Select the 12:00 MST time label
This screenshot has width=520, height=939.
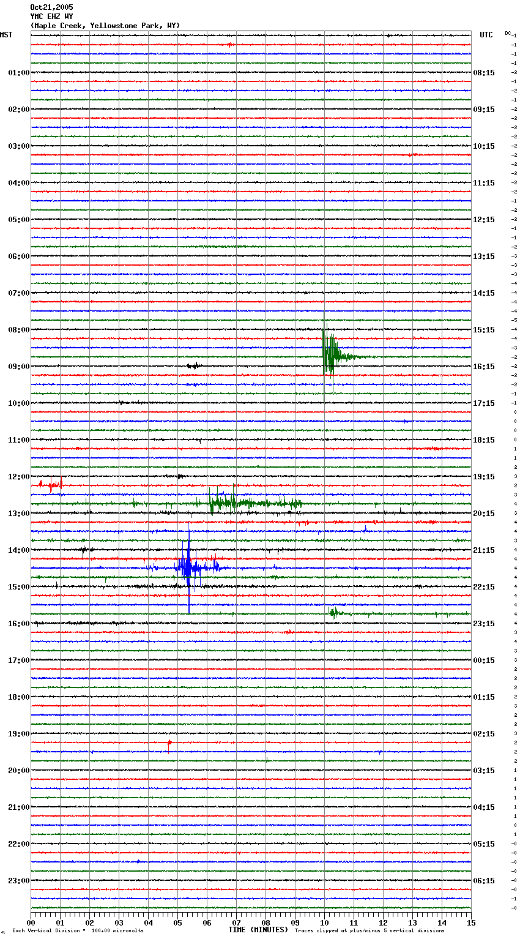point(18,477)
